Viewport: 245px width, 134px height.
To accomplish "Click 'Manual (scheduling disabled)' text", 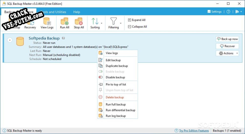I will [x=61, y=55].
